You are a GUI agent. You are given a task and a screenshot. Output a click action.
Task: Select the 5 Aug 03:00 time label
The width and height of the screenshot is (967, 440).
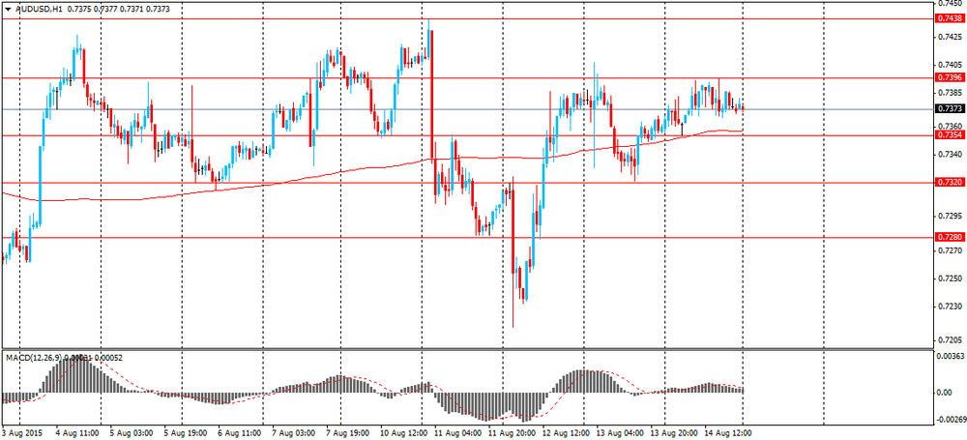coord(132,433)
